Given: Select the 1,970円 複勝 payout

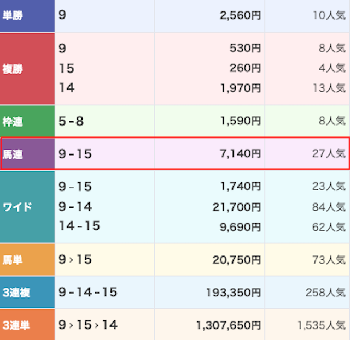Looking at the screenshot, I should (x=241, y=88).
